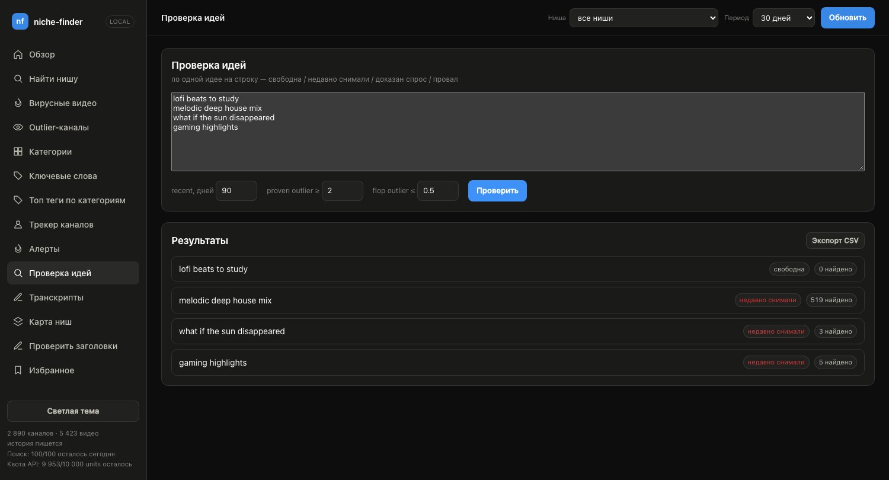This screenshot has width=889, height=480.
Task: Click the bookmark icon beside Избранное
Action: pos(18,370)
